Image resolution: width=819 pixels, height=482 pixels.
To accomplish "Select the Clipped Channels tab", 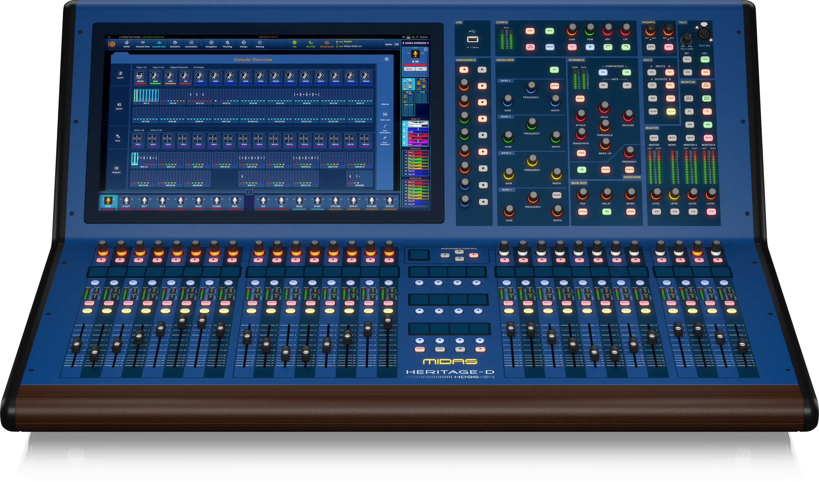I will tap(179, 68).
